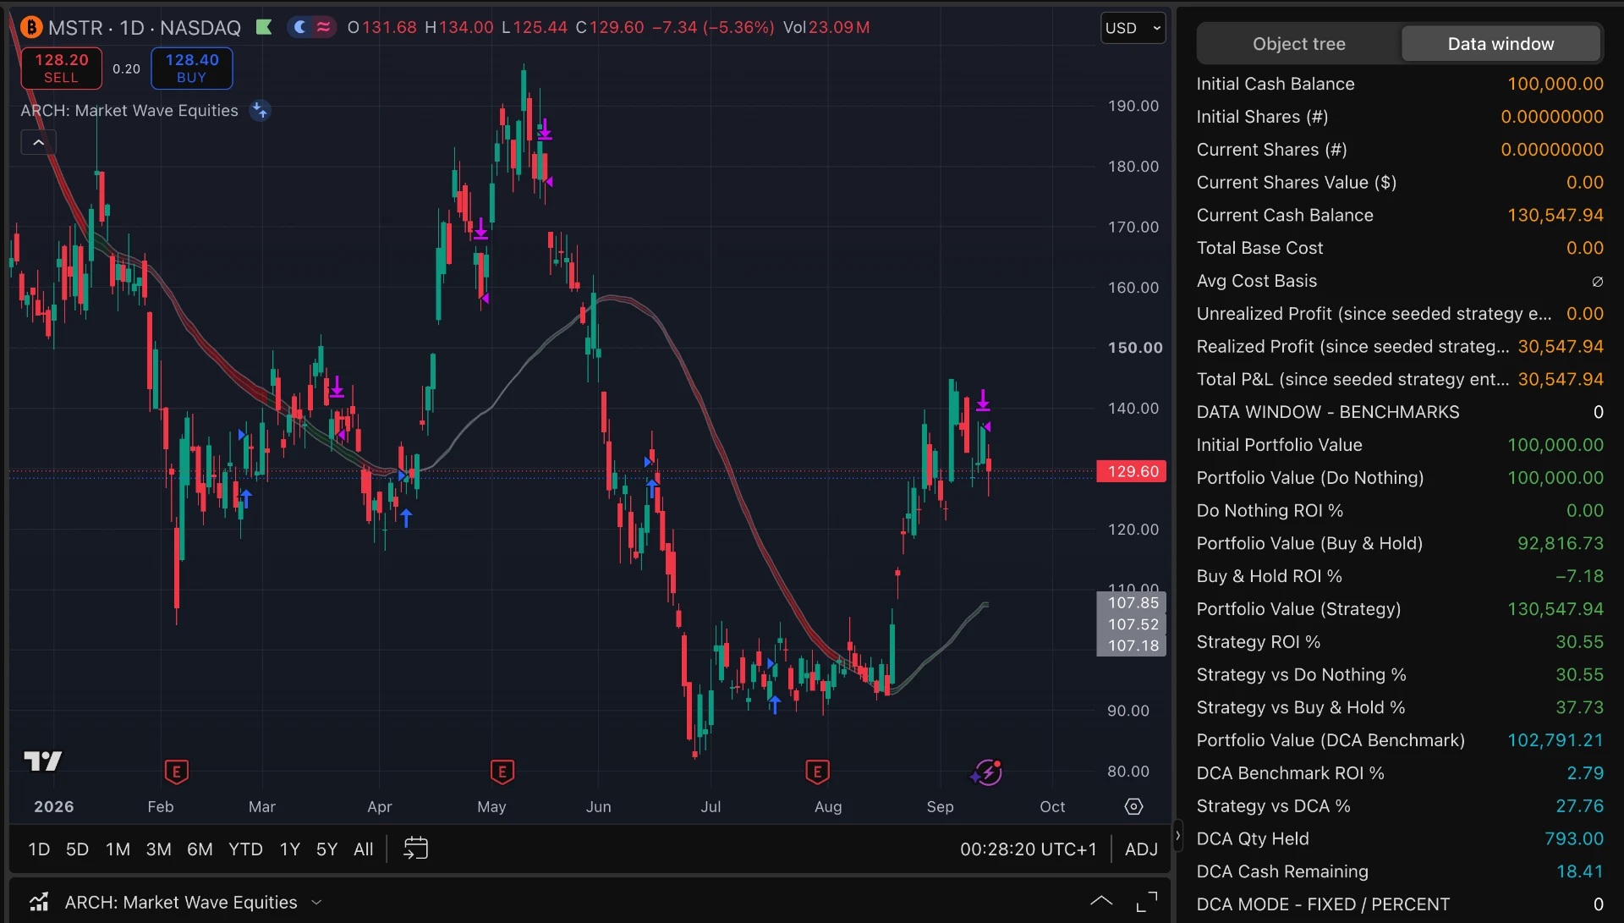The width and height of the screenshot is (1624, 923).
Task: Click the 128.40 BUY button
Action: click(x=192, y=68)
